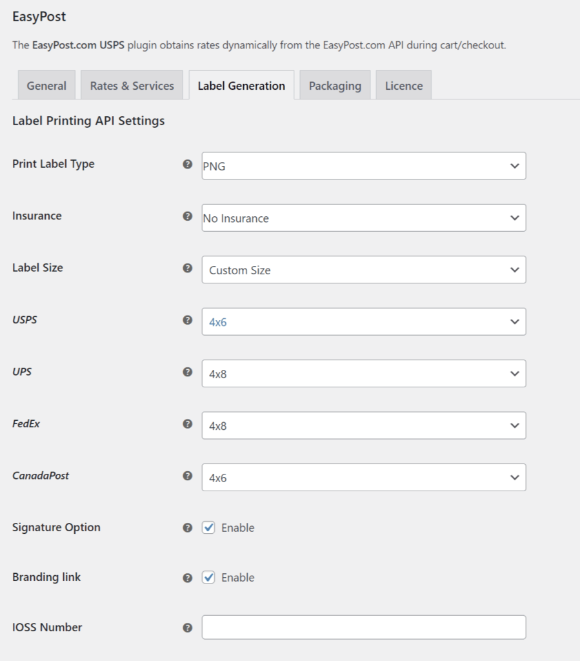Click the Print Label Type help icon

tap(188, 164)
